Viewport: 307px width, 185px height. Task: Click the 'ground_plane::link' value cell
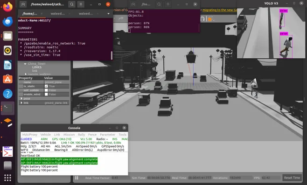click(56, 103)
